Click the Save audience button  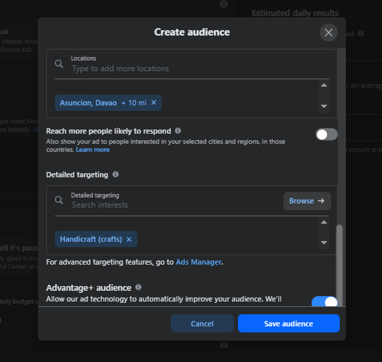pos(289,324)
